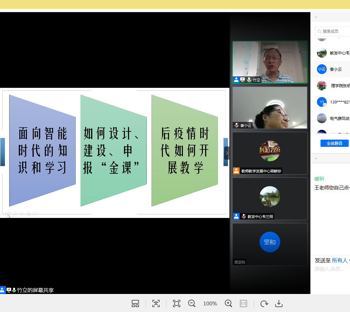Toggle the microphone icon on 竹立's video
This screenshot has width=350, height=312.
pyautogui.click(x=249, y=80)
